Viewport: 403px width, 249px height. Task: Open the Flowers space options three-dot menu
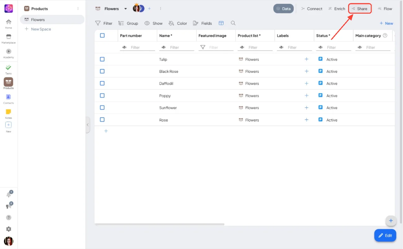tap(161, 9)
